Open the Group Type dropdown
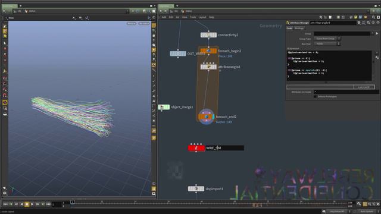This screenshot has height=214, width=381. (327, 39)
